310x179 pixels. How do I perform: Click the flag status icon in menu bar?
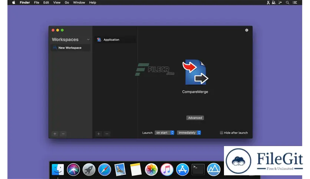point(280,3)
